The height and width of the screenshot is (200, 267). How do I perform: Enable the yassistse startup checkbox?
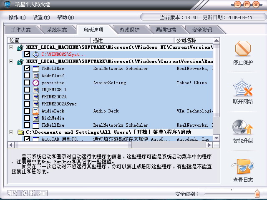(x=27, y=83)
